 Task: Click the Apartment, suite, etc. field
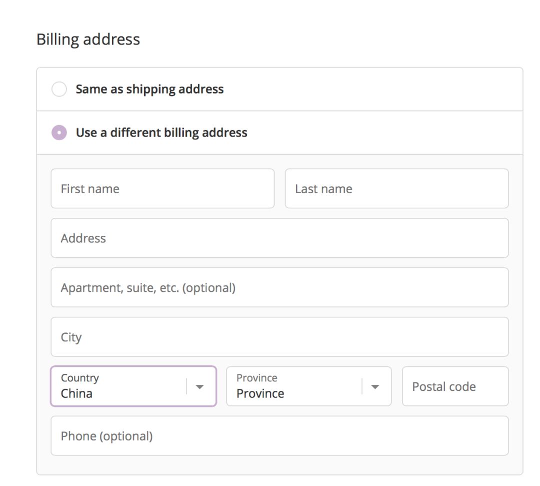(279, 288)
